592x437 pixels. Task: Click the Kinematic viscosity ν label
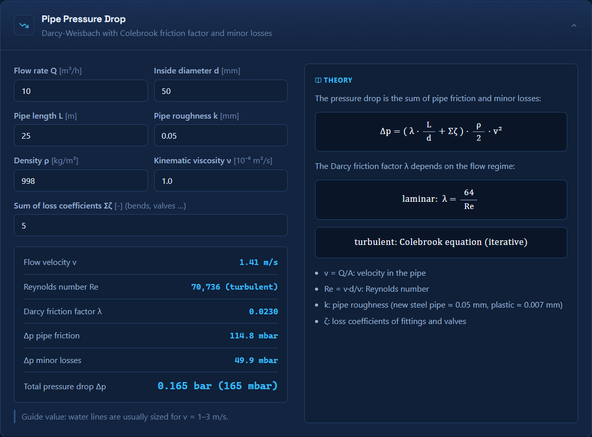point(213,160)
